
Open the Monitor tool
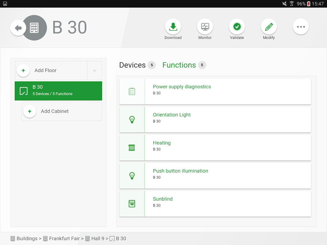pyautogui.click(x=205, y=27)
